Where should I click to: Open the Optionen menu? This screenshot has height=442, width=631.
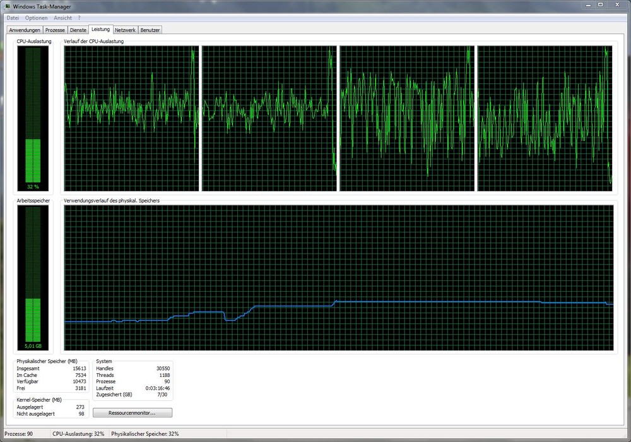click(36, 18)
